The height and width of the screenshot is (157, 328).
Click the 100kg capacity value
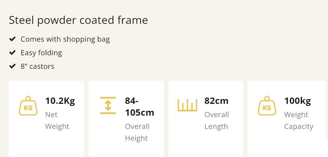point(297,101)
